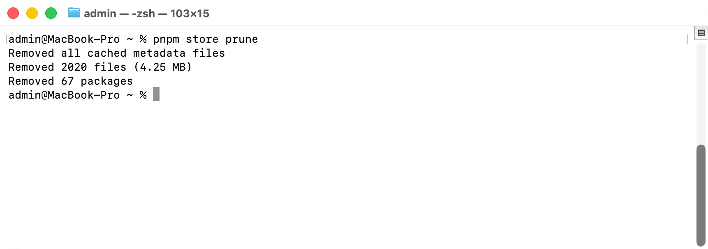
Task: Close the terminal window with red button
Action: pyautogui.click(x=13, y=13)
